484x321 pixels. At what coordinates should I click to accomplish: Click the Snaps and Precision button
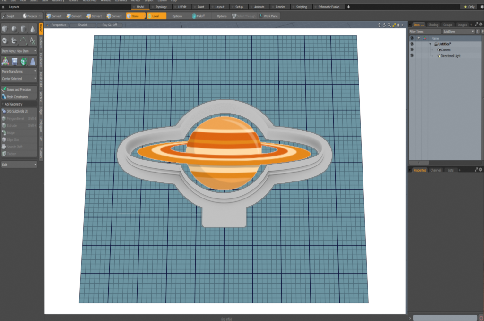pyautogui.click(x=19, y=89)
